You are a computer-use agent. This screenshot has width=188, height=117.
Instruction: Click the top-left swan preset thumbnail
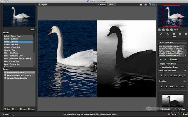(19, 16)
